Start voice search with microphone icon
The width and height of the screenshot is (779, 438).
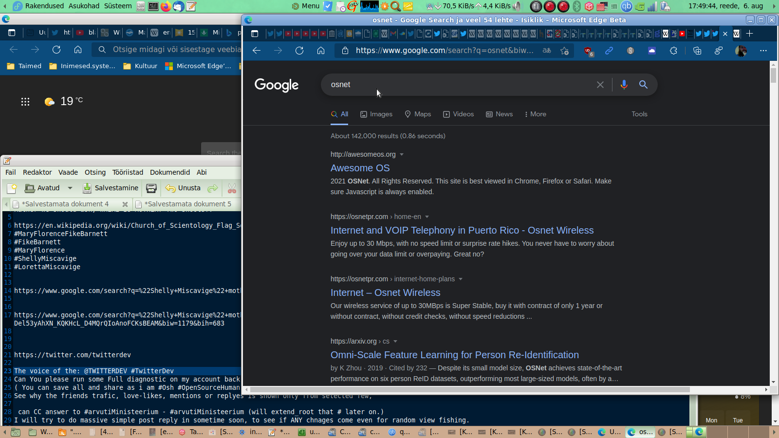coord(624,85)
